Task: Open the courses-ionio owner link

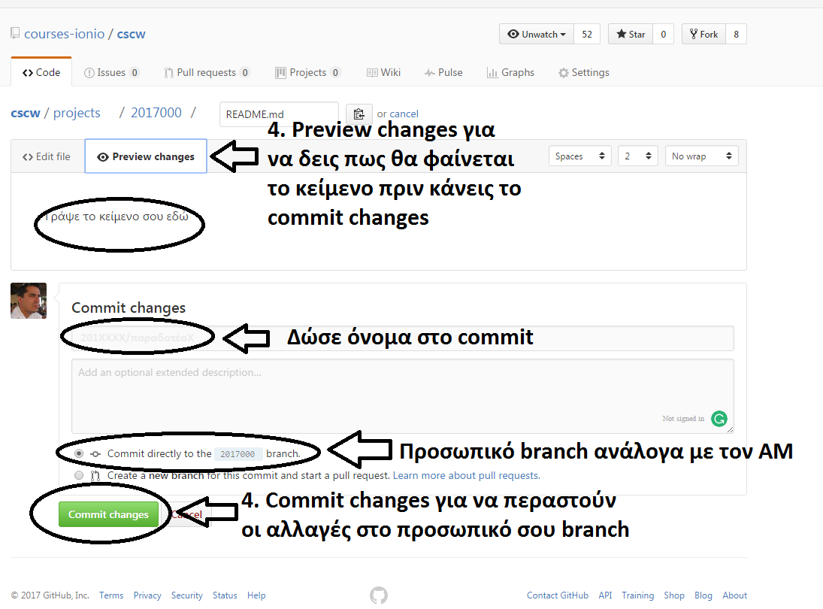Action: [x=65, y=34]
